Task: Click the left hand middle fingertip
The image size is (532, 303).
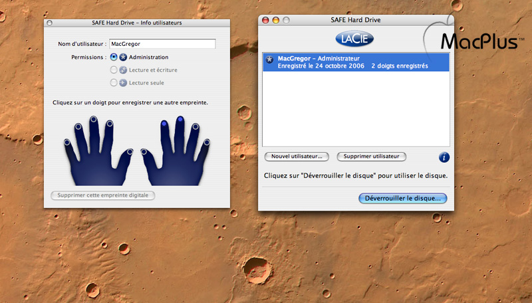Action: 93,120
